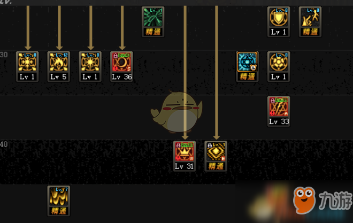353x223 pixels.
Task: Click the Lv 33 level label
Action: tap(279, 121)
